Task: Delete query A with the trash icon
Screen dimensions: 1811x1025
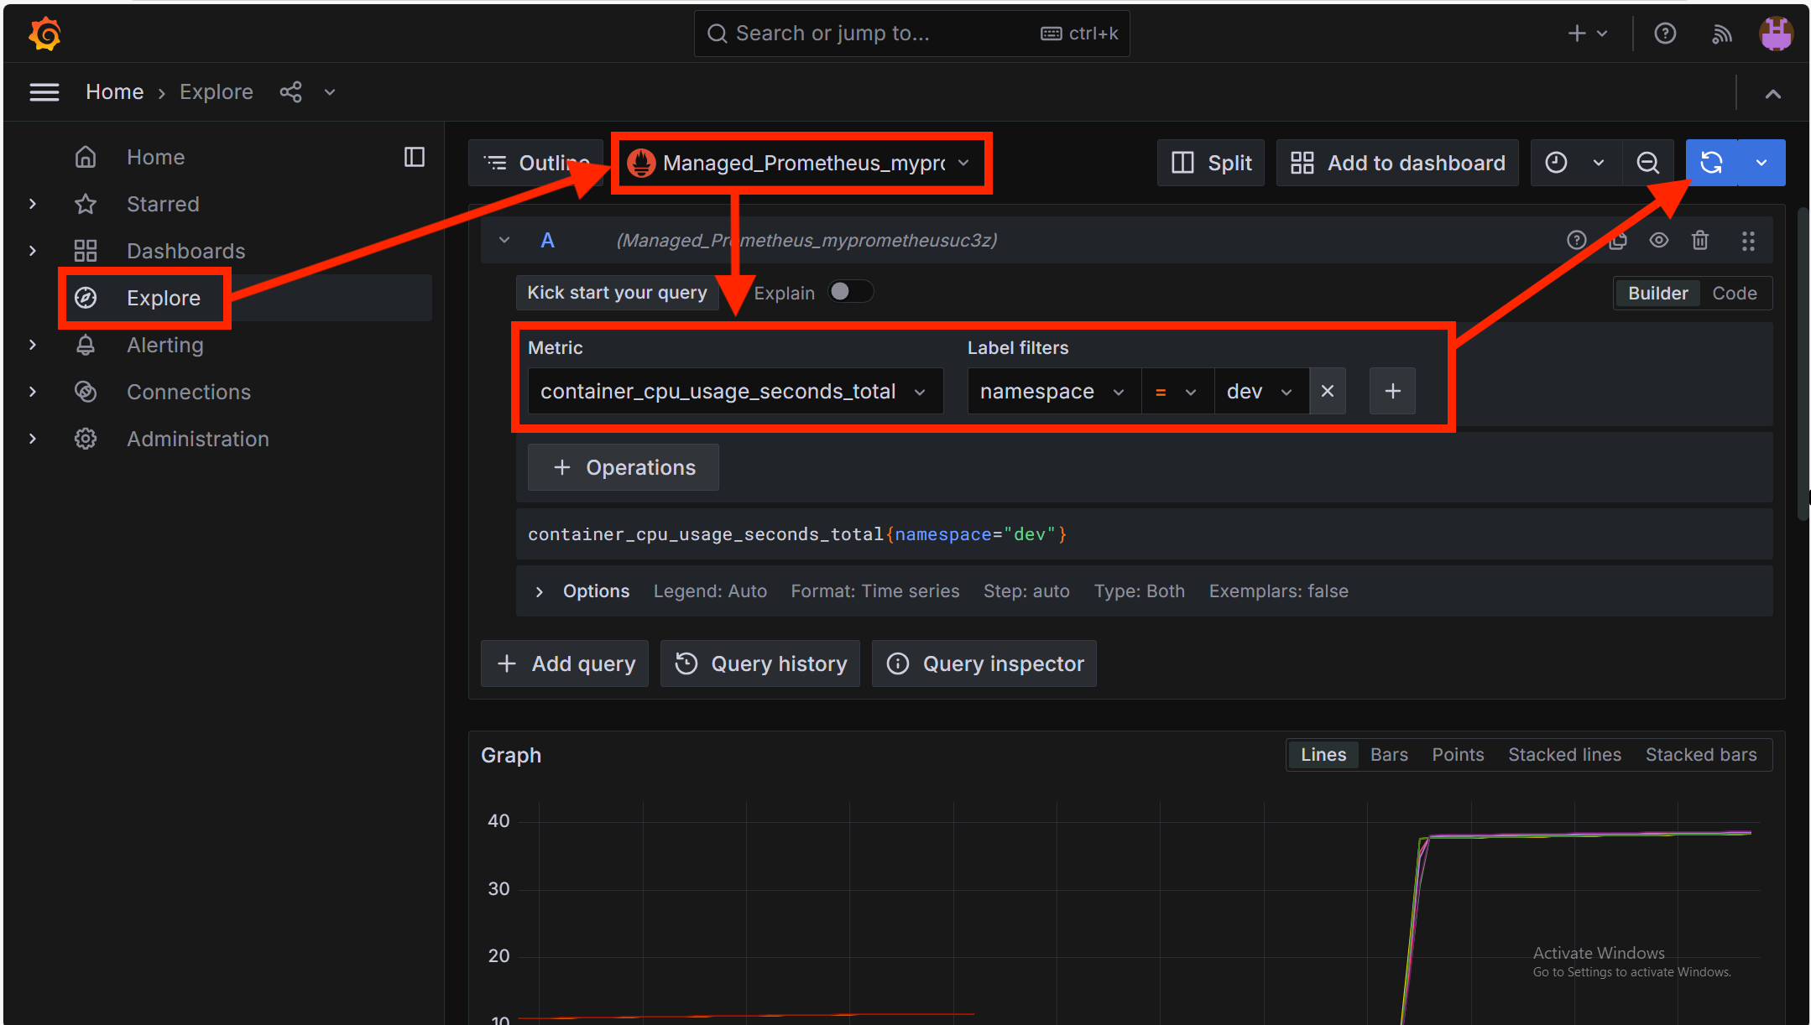Action: click(x=1700, y=241)
